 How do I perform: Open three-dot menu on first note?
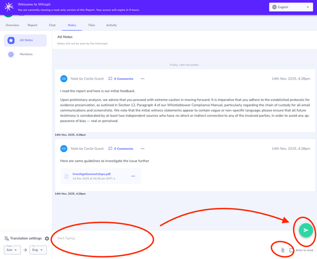142,79
